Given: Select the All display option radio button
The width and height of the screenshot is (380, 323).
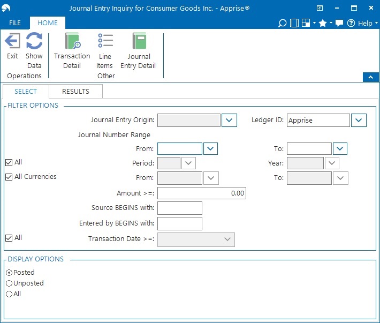Looking at the screenshot, I should tap(9, 294).
